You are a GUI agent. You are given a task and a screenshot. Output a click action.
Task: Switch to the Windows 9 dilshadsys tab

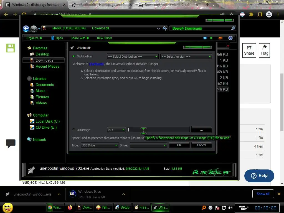point(35,5)
